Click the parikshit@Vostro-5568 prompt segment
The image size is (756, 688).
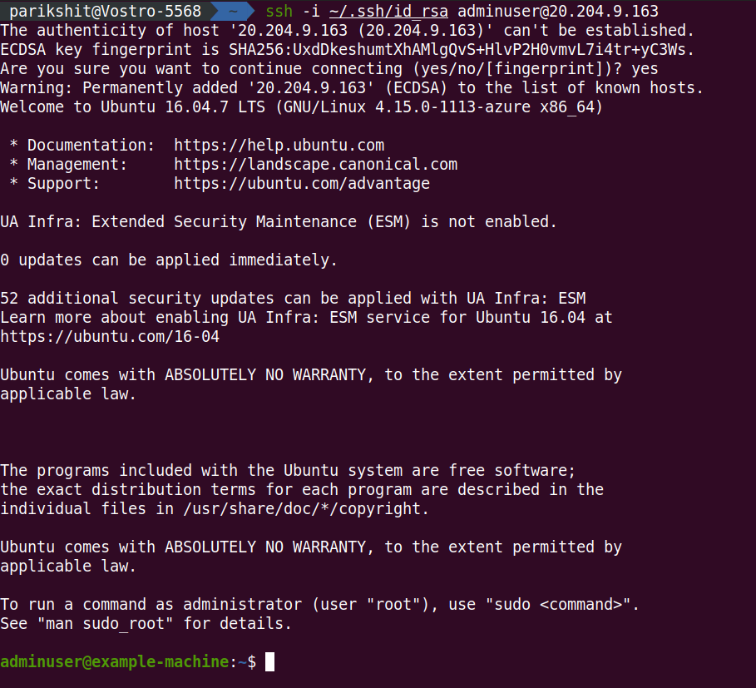105,11
